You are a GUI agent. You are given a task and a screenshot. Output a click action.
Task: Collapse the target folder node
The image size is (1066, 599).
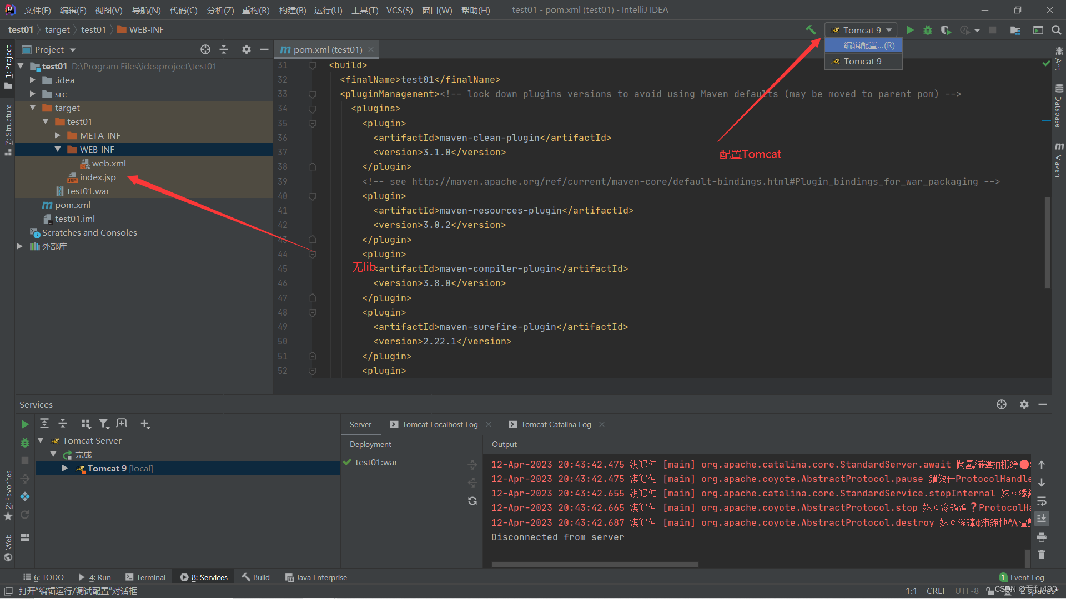33,108
